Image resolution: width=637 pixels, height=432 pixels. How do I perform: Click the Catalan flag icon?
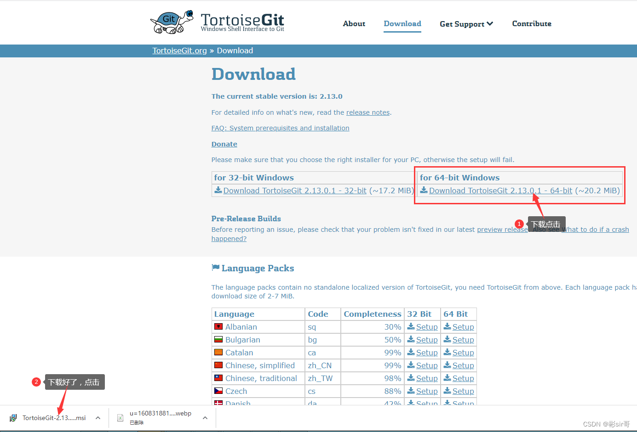pyautogui.click(x=218, y=352)
